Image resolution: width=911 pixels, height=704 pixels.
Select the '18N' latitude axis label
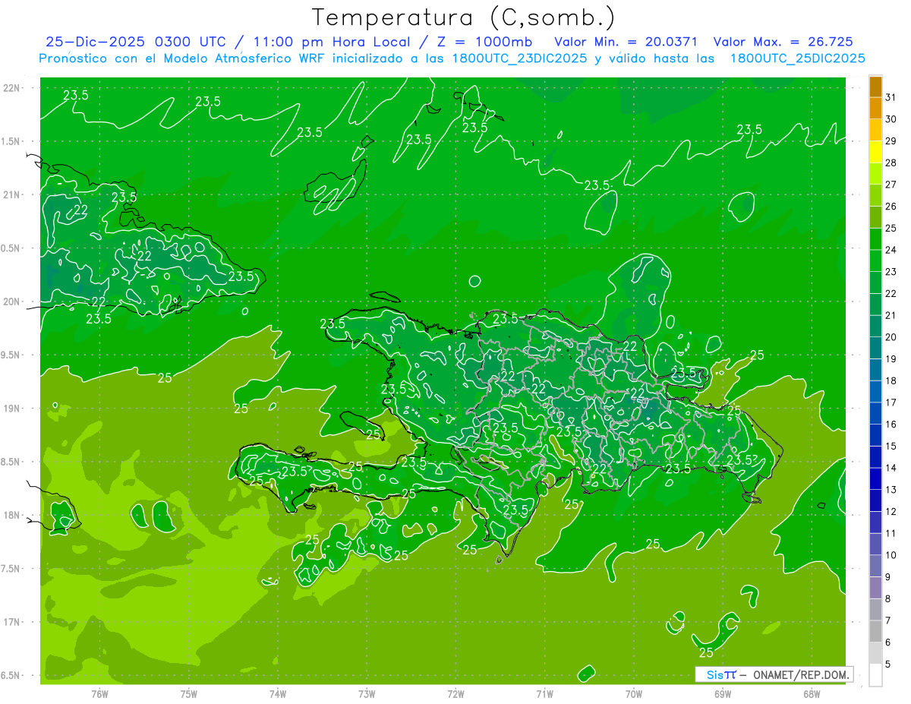point(12,515)
